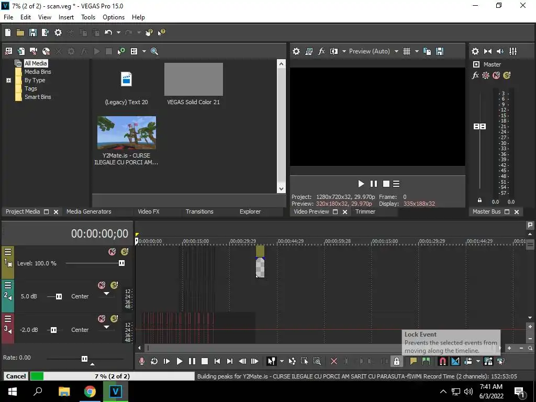Screen dimensions: 536x402
Task: Click the Master fader lock icon
Action: [x=479, y=200]
